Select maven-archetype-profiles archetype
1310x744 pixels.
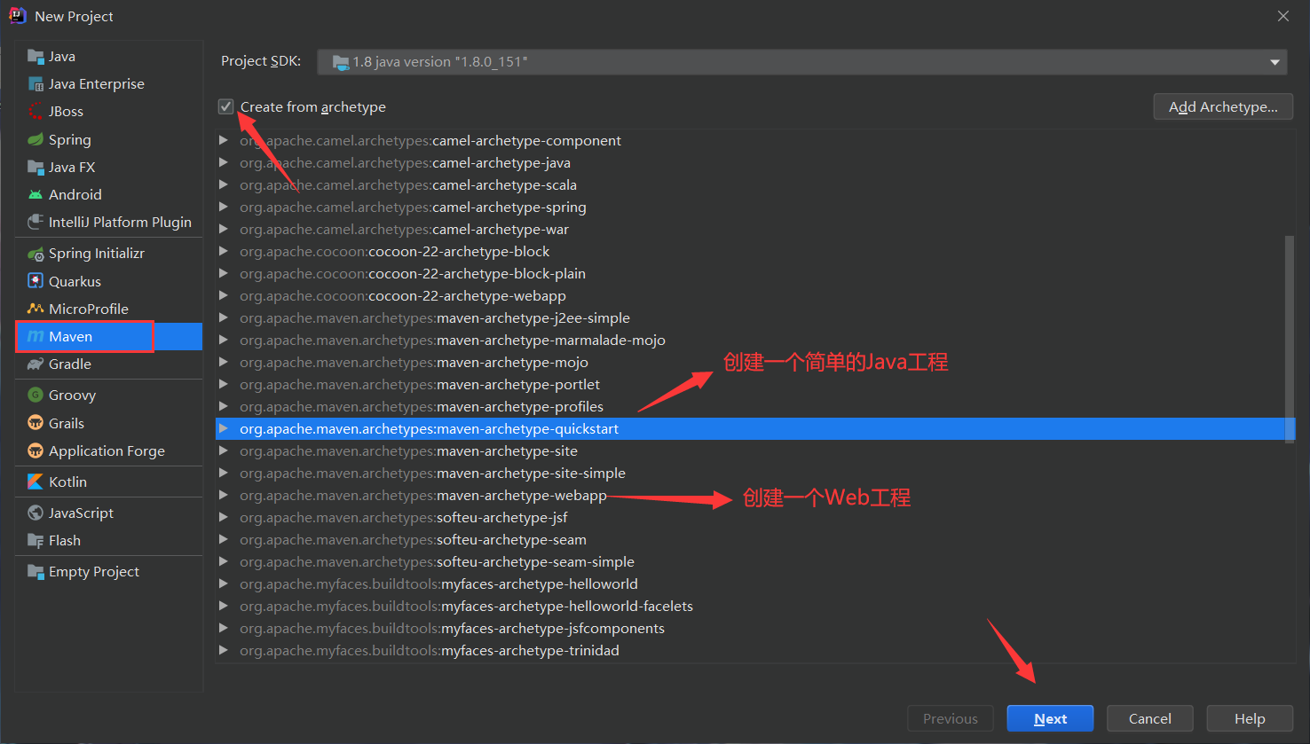(x=422, y=406)
